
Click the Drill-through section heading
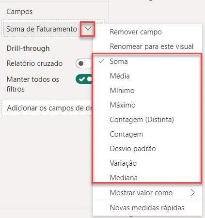point(28,48)
